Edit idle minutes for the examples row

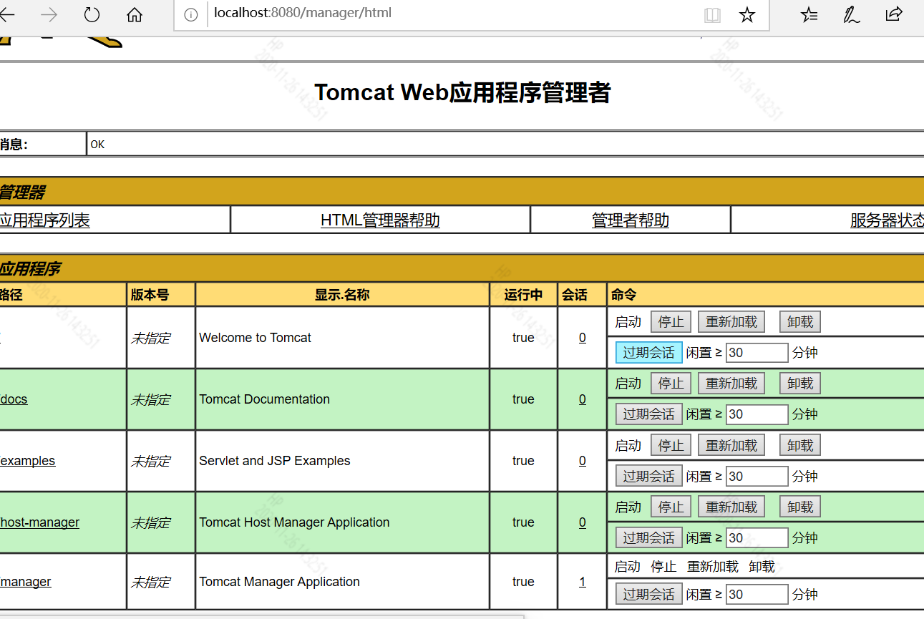click(757, 476)
